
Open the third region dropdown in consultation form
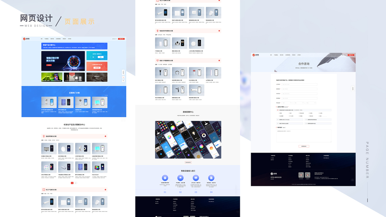point(311,103)
